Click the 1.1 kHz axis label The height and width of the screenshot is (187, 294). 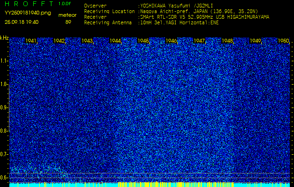pyautogui.click(x=4, y=61)
